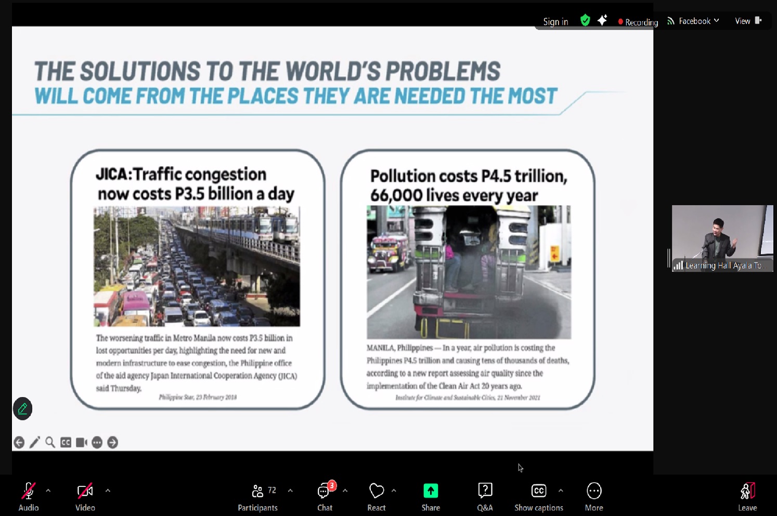Click the green annotation pencil button
Screen dimensions: 777x516
tap(22, 409)
